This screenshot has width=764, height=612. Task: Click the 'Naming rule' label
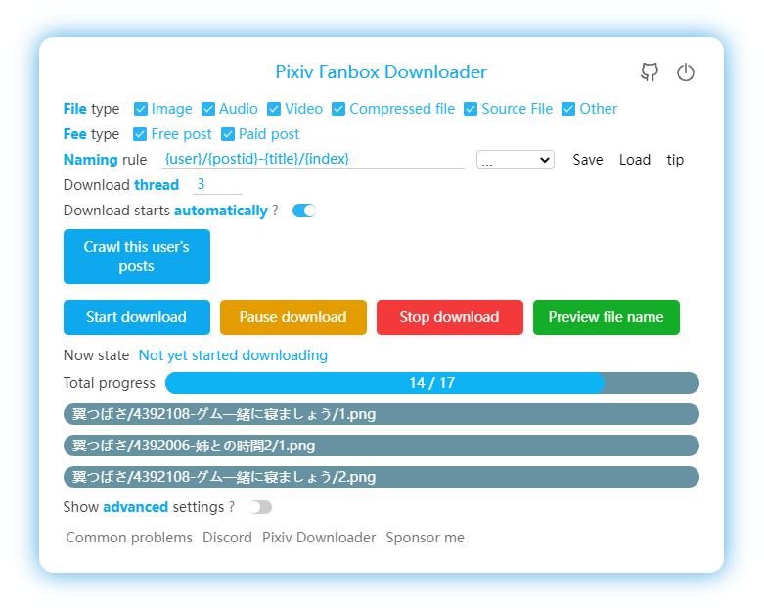[x=106, y=160]
